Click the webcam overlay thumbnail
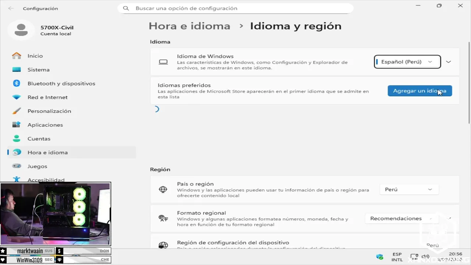The height and width of the screenshot is (265, 471). click(55, 214)
